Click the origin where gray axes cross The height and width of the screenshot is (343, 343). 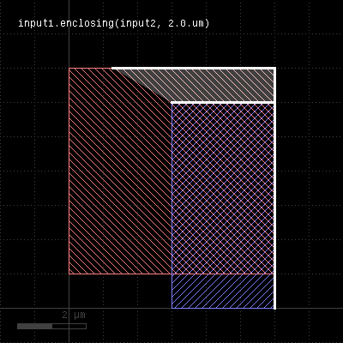tap(69, 308)
